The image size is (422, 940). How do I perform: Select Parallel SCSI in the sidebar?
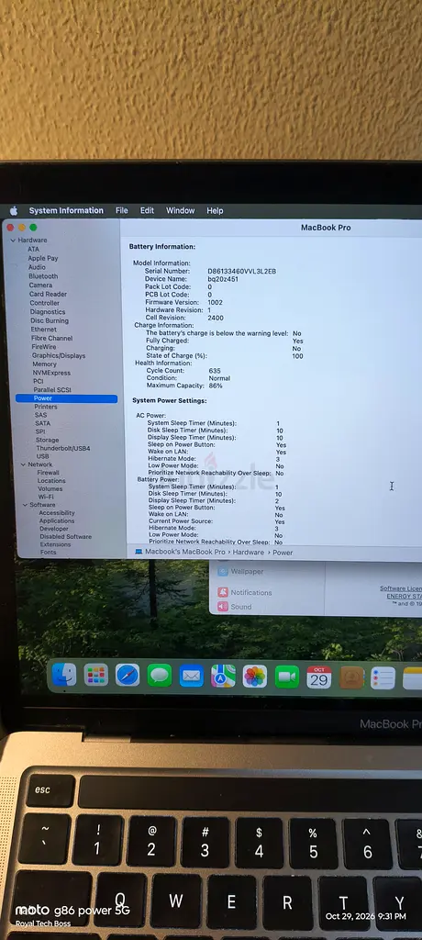pos(52,389)
